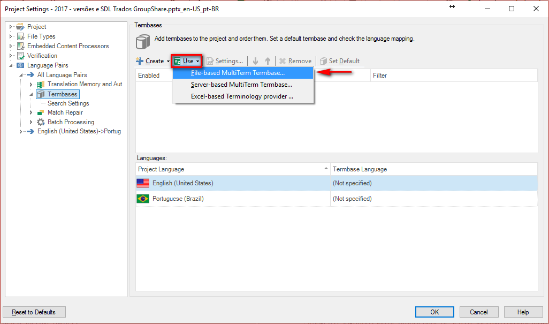Expand Translation Memory and Aut node

point(31,85)
